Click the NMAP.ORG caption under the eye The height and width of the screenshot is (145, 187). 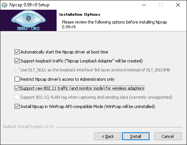coord(28,28)
